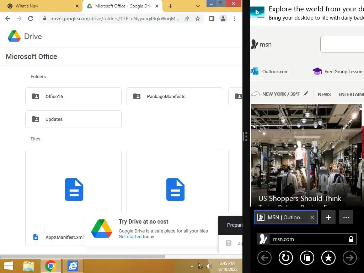Open Chrome's three-dot menu
The height and width of the screenshot is (273, 364).
235,18
